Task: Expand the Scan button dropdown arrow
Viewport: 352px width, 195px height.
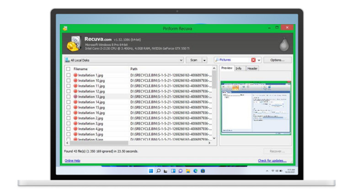Action: coord(204,60)
